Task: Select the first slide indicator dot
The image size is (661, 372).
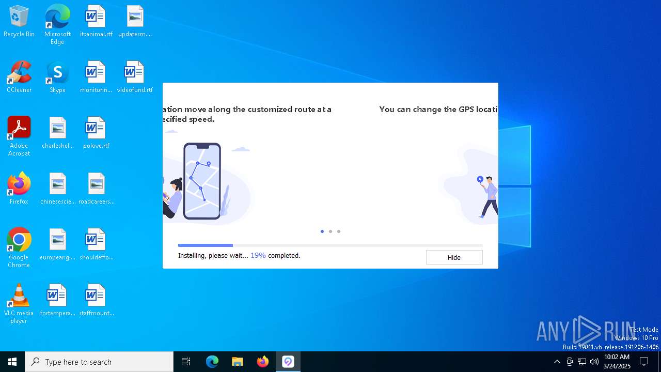Action: [322, 231]
